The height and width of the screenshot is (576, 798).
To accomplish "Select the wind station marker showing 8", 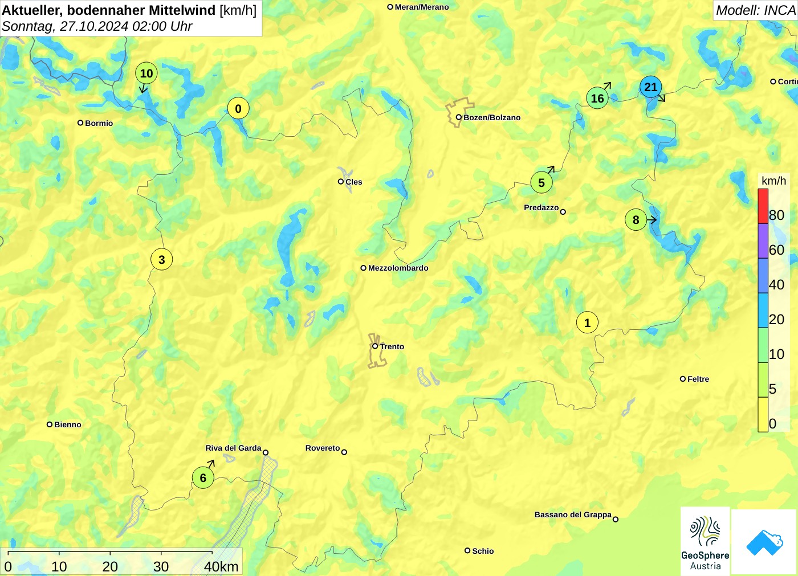I will tap(636, 220).
